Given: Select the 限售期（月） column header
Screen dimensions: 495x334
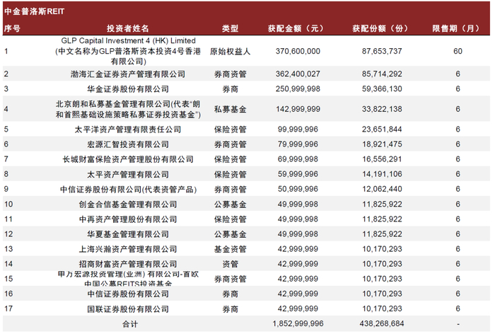Looking at the screenshot, I should click(x=458, y=28).
